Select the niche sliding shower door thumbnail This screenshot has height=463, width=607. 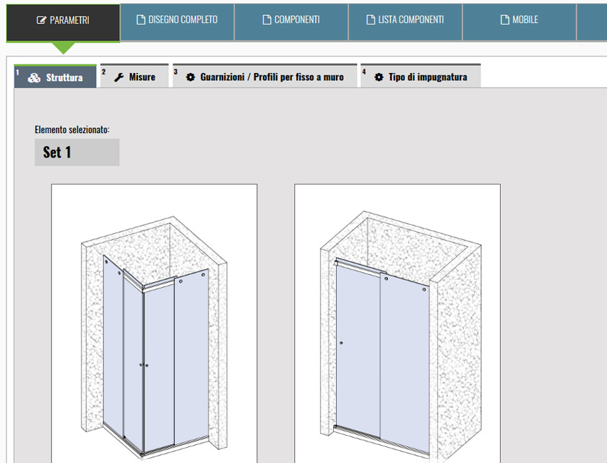tap(397, 323)
